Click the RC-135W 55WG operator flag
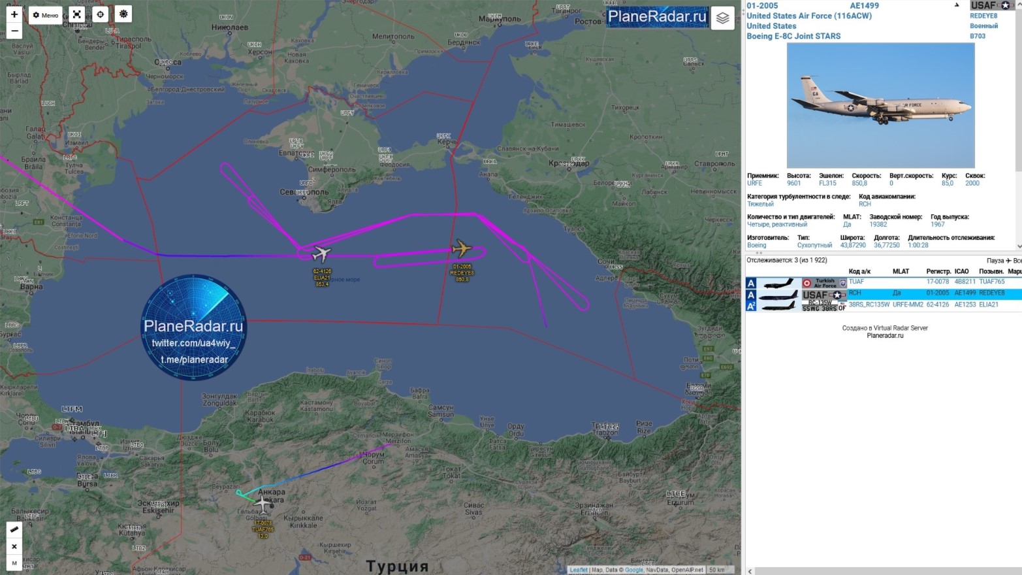This screenshot has height=575, width=1022. click(x=824, y=305)
